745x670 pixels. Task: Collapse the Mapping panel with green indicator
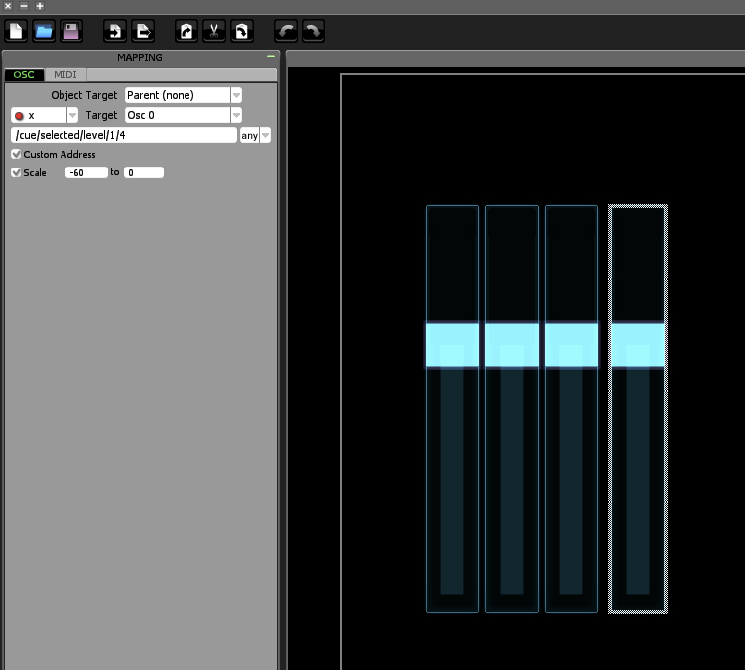coord(271,57)
